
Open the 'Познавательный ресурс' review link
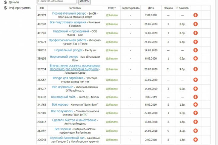coord(69,13)
